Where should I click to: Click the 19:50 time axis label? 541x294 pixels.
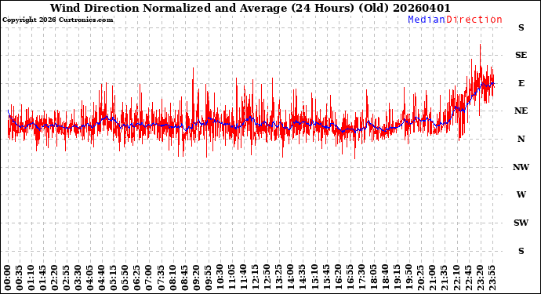click(408, 278)
